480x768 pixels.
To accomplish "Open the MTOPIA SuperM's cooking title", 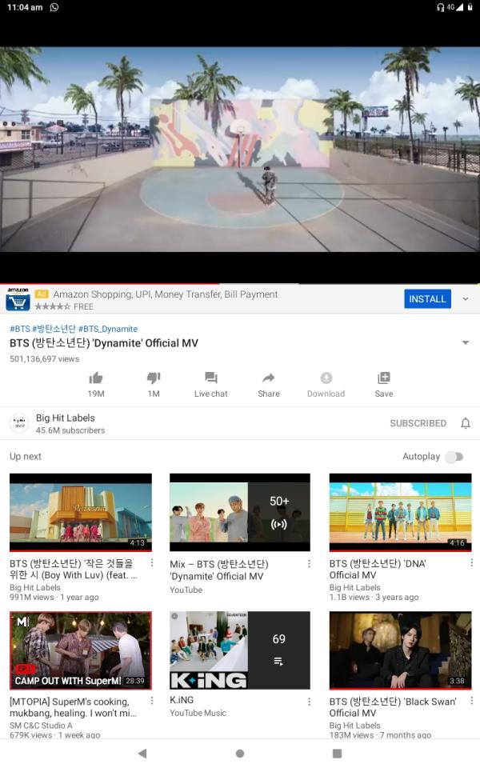I will click(x=74, y=707).
